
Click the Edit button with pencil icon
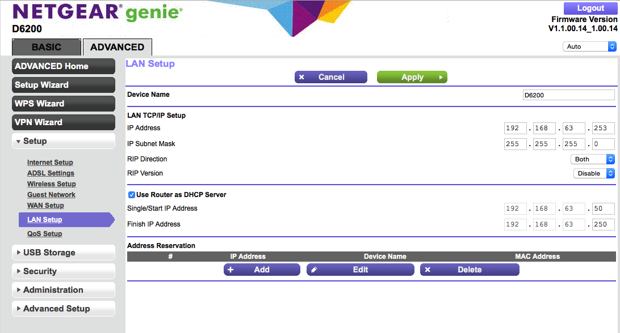360,270
